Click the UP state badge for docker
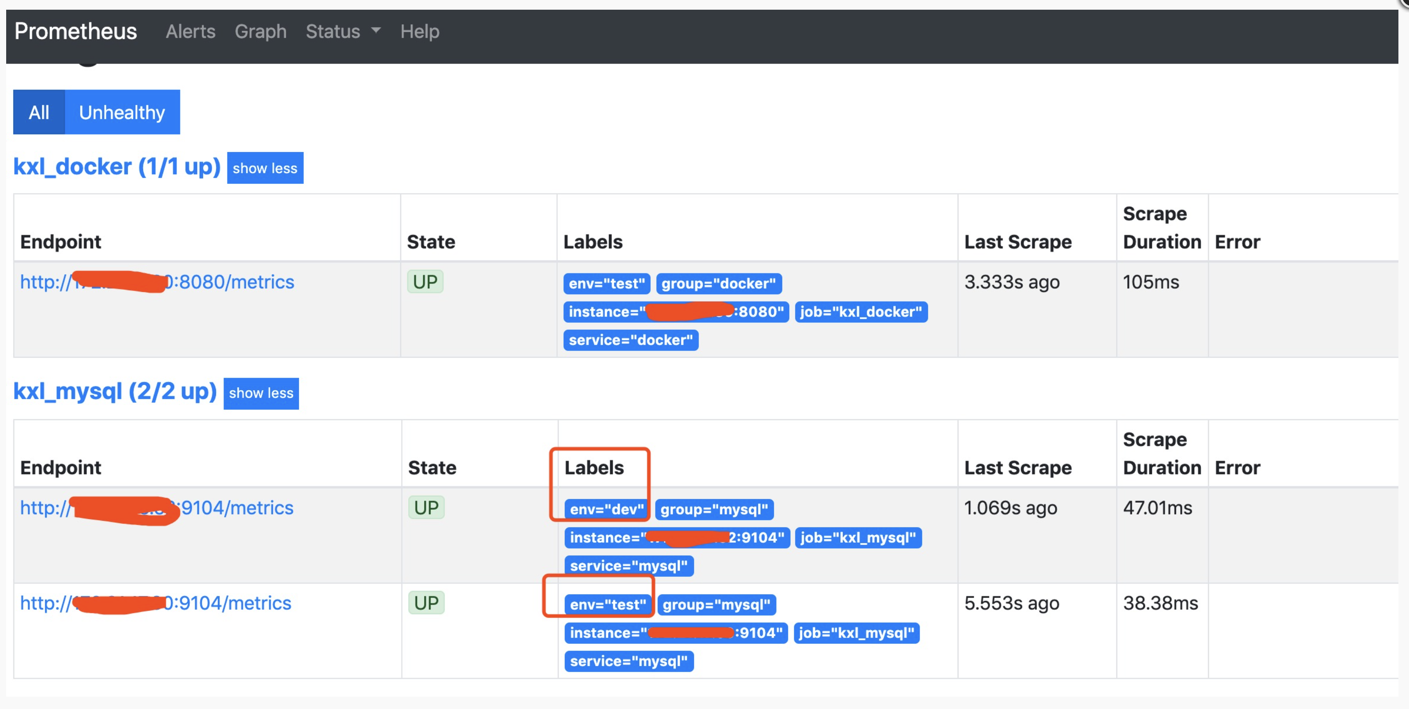 (425, 282)
